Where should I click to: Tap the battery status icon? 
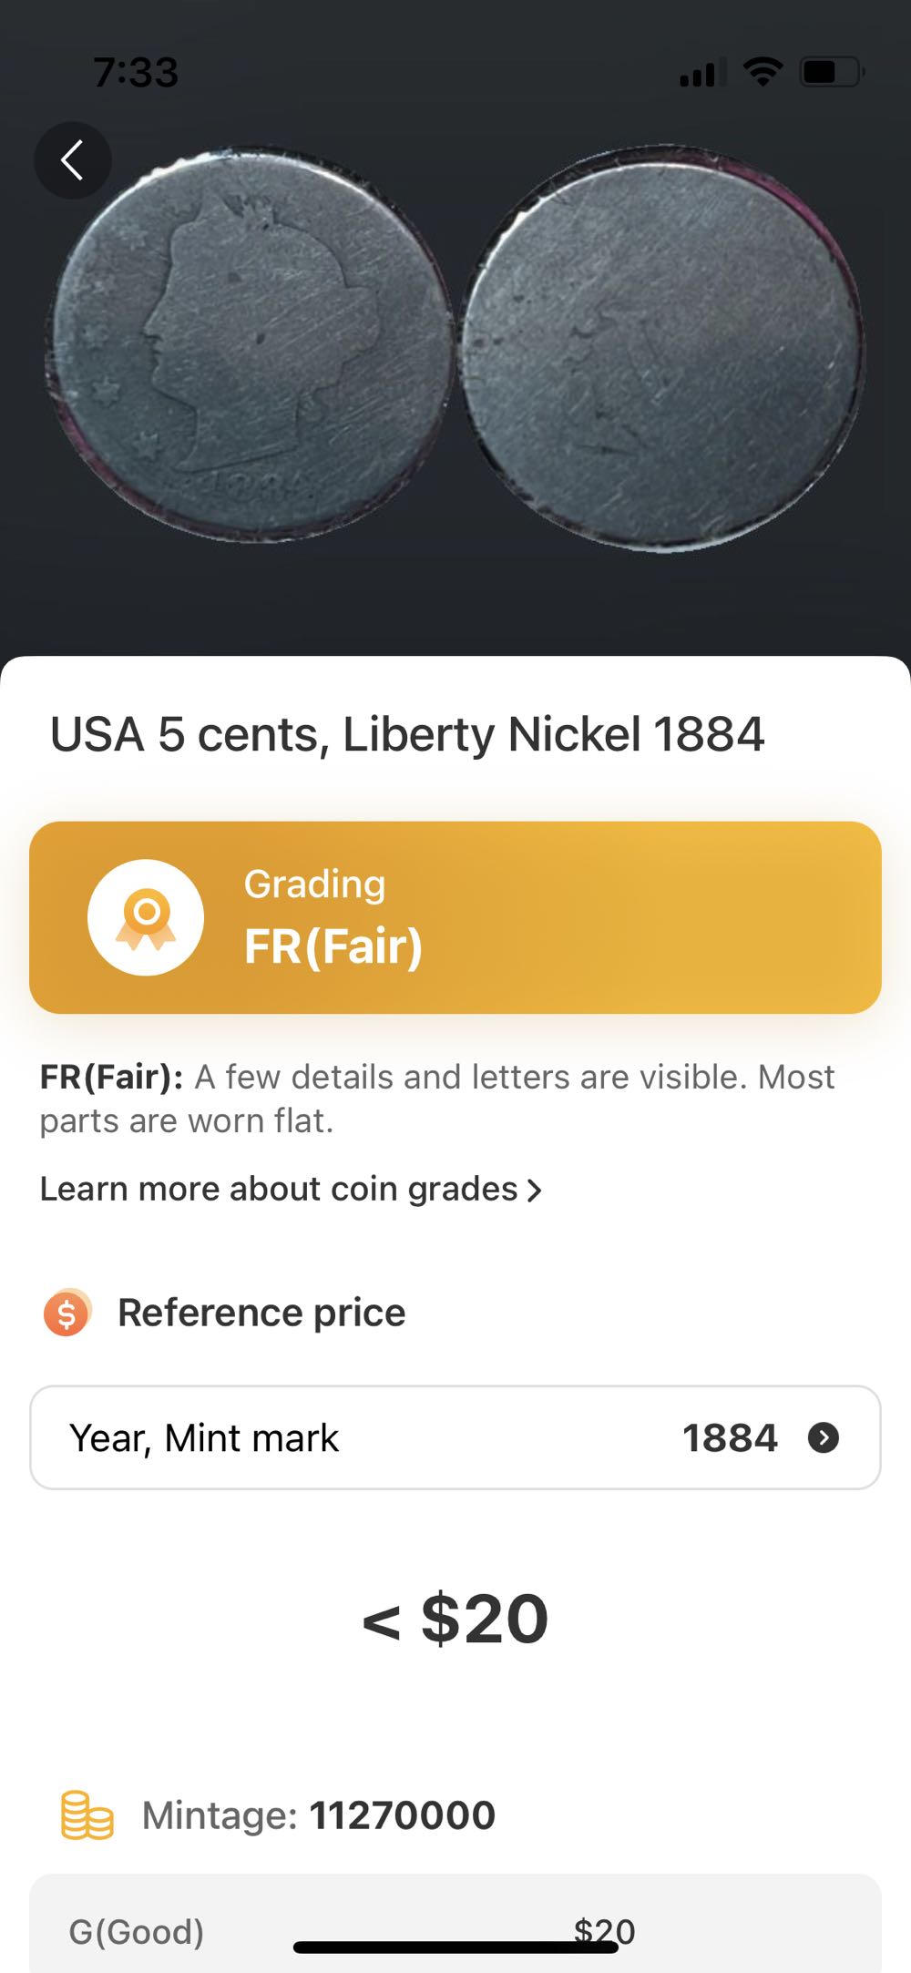831,71
